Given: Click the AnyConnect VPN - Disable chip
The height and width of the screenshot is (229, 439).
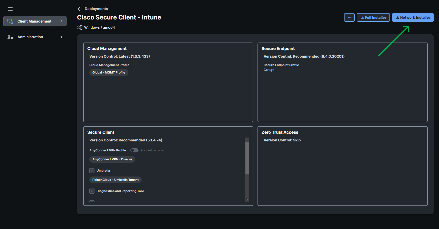Looking at the screenshot, I should [x=112, y=159].
